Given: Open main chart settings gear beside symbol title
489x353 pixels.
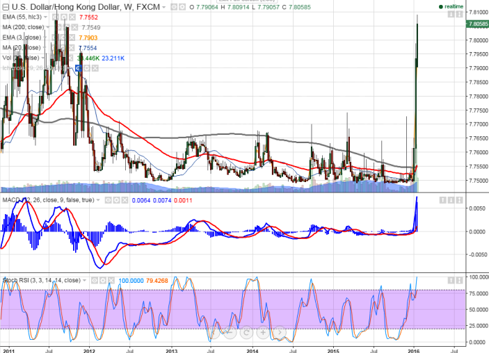Looking at the screenshot, I should 182,7.
